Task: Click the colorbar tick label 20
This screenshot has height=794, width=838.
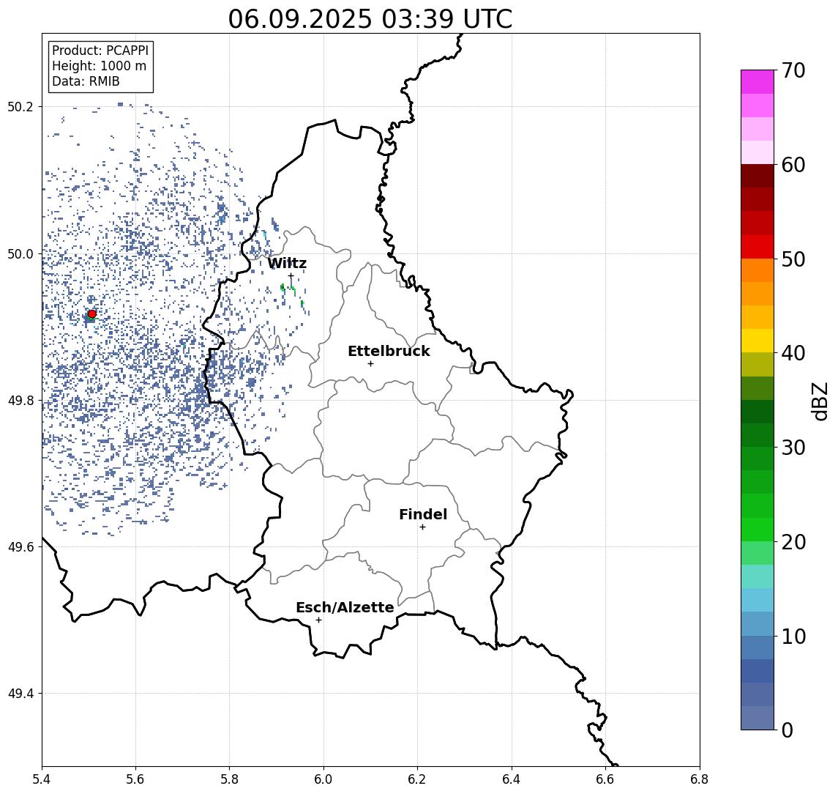Action: coord(793,541)
